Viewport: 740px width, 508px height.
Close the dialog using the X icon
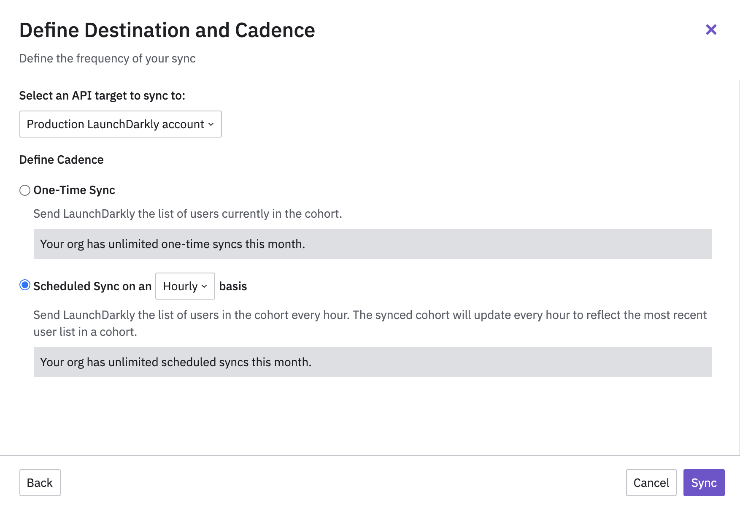pyautogui.click(x=711, y=30)
